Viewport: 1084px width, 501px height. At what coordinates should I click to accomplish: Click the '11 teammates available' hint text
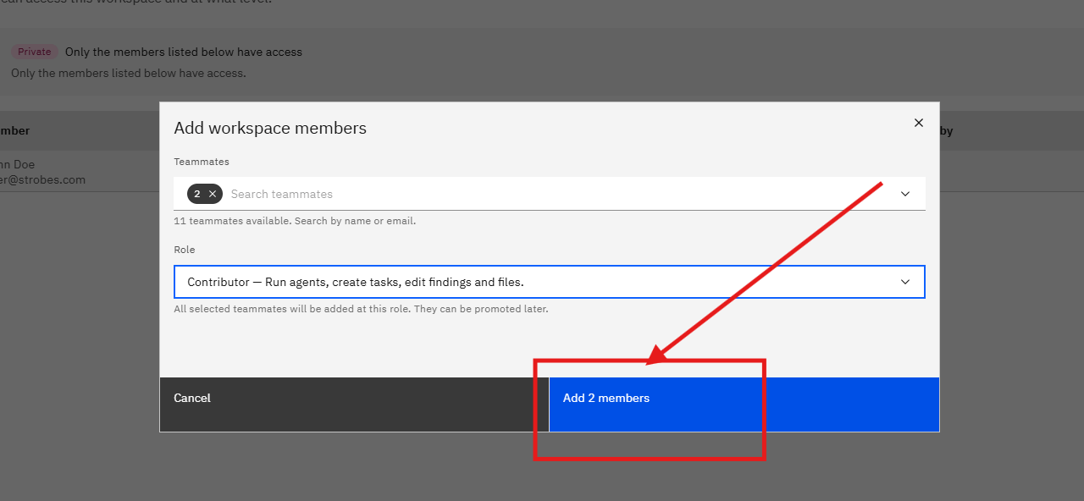295,221
